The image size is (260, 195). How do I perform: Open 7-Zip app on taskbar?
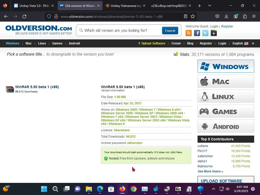pos(178,189)
